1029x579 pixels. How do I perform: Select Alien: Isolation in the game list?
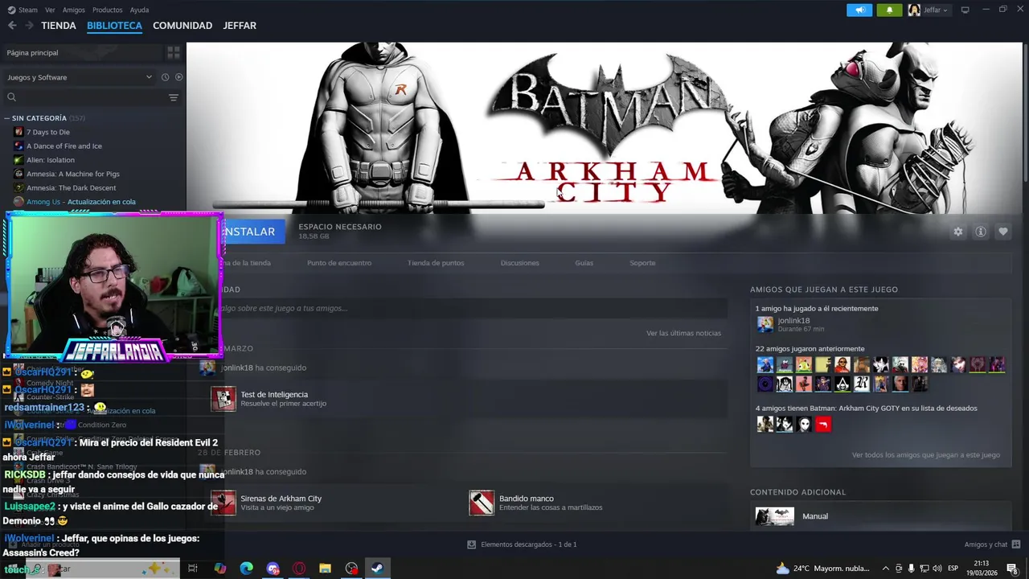coord(51,160)
